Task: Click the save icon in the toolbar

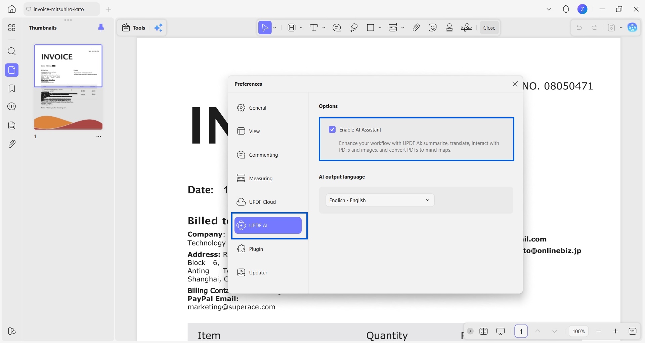Action: tap(611, 28)
